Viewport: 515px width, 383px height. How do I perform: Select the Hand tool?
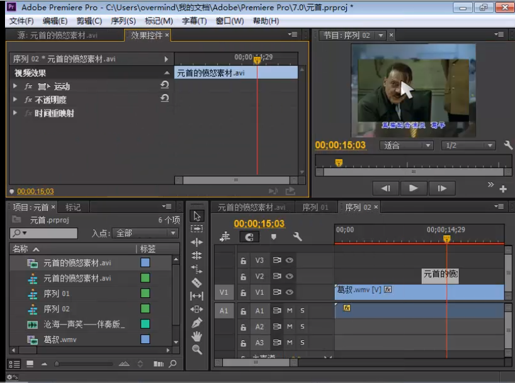click(196, 336)
